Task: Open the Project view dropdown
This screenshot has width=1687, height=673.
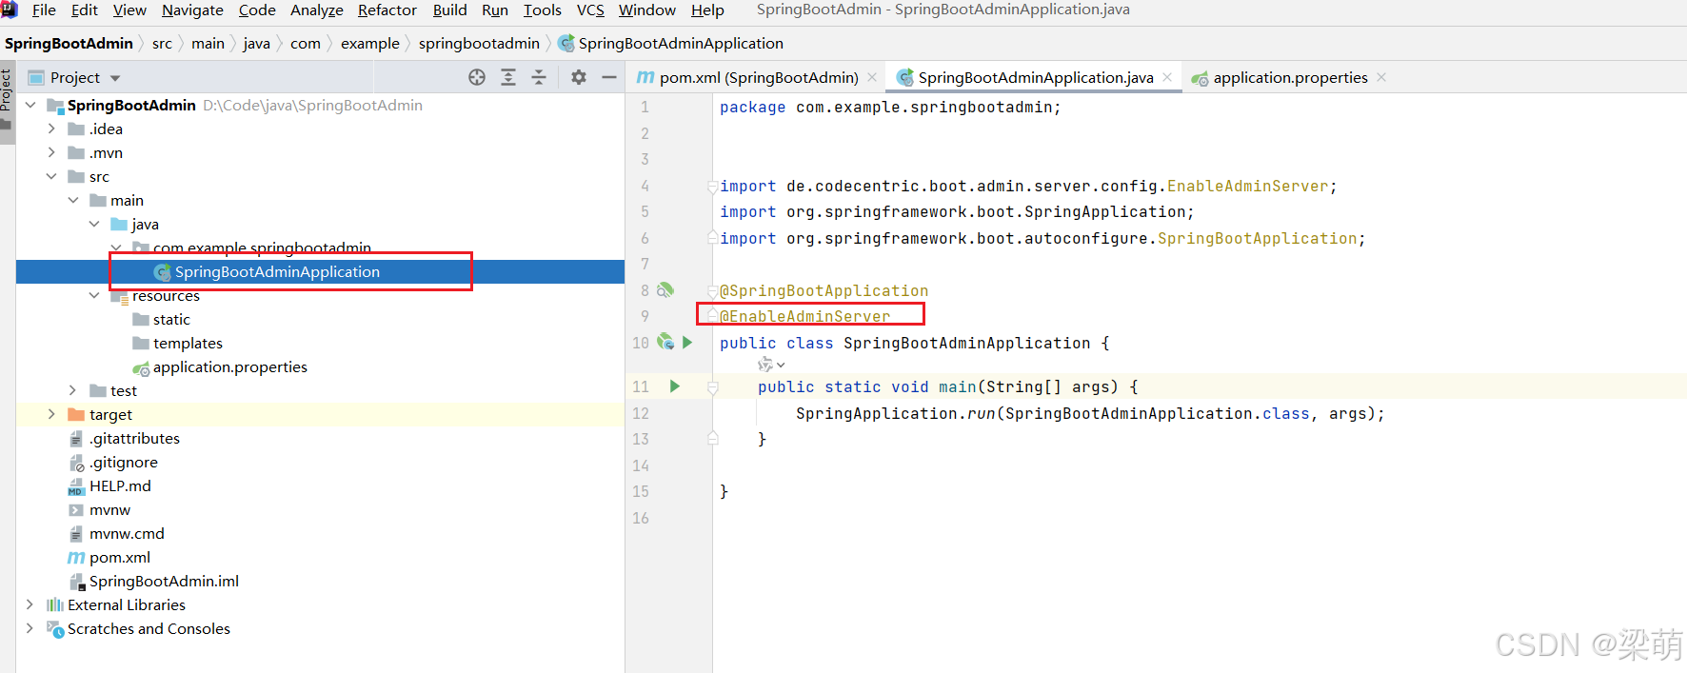Action: click(115, 78)
